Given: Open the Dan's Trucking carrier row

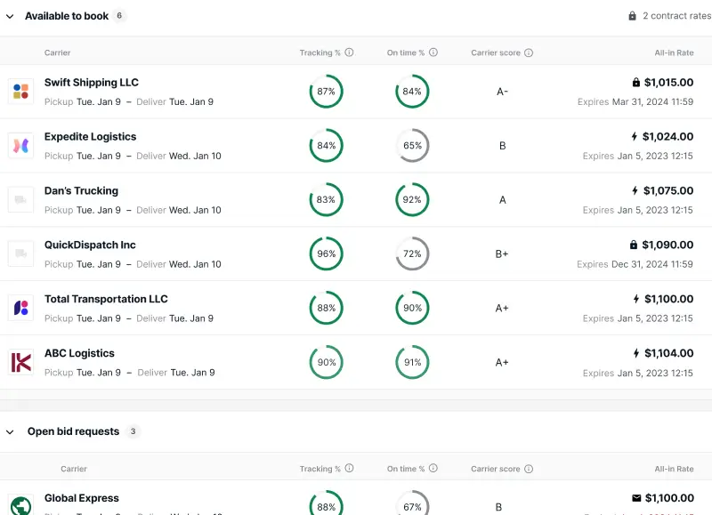Looking at the screenshot, I should [356, 199].
